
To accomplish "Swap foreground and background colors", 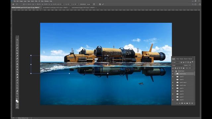I will pos(18,99).
